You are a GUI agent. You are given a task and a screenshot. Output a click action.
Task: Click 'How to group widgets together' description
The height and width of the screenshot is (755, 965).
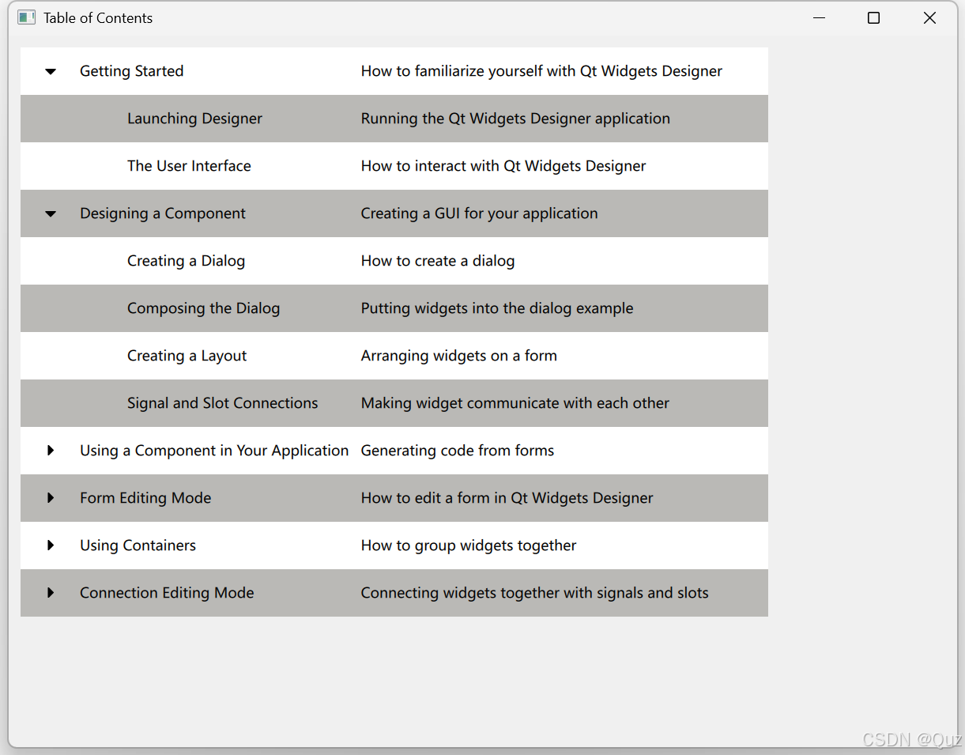coord(469,545)
